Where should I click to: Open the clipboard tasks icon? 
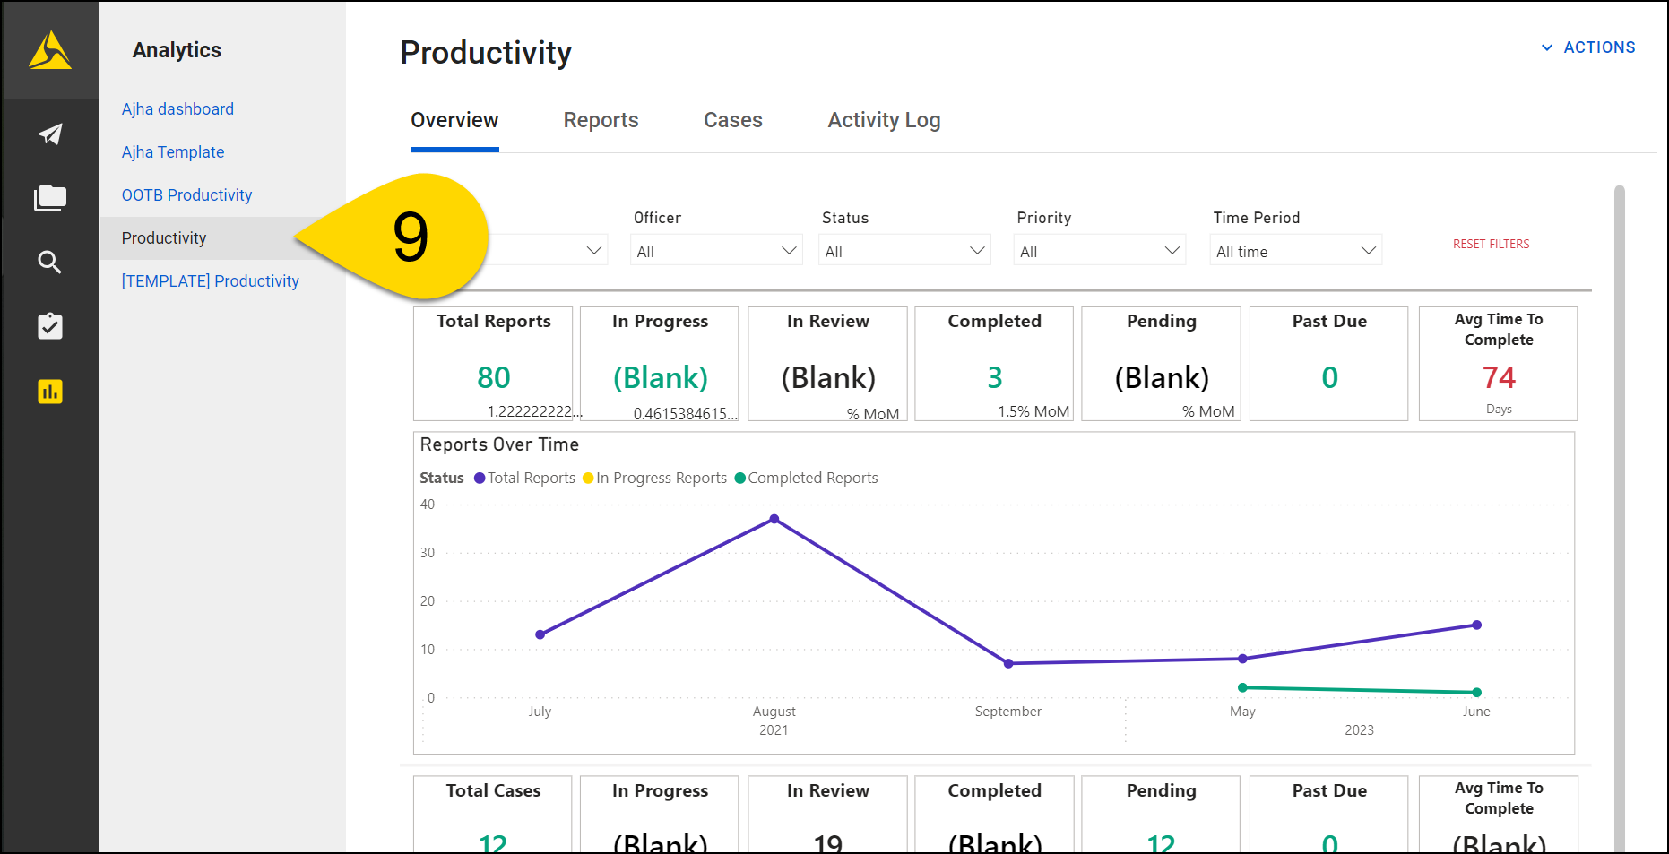[49, 326]
